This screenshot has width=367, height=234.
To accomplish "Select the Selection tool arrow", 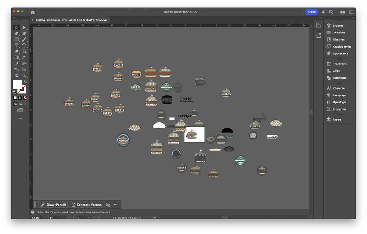I will point(17,27).
